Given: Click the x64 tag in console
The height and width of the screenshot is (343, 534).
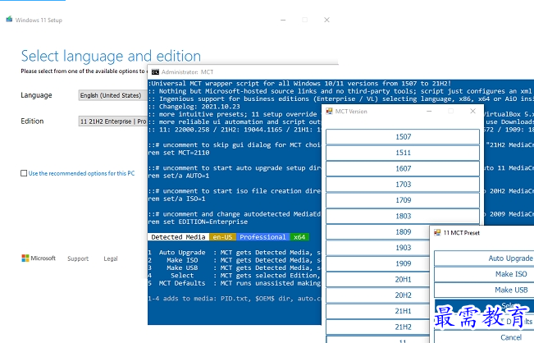Looking at the screenshot, I should [299, 237].
